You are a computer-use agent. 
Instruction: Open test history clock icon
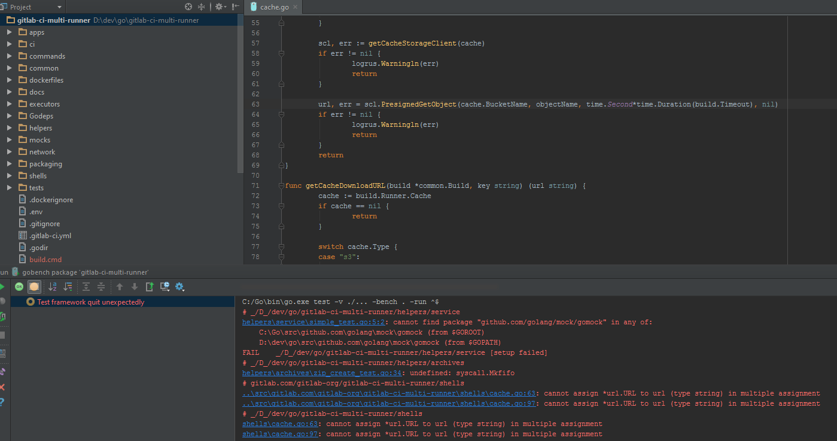pyautogui.click(x=165, y=287)
